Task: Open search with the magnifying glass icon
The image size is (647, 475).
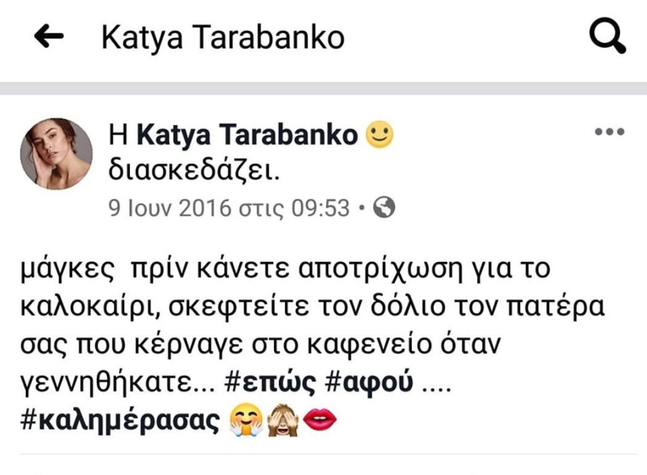Action: (x=608, y=36)
